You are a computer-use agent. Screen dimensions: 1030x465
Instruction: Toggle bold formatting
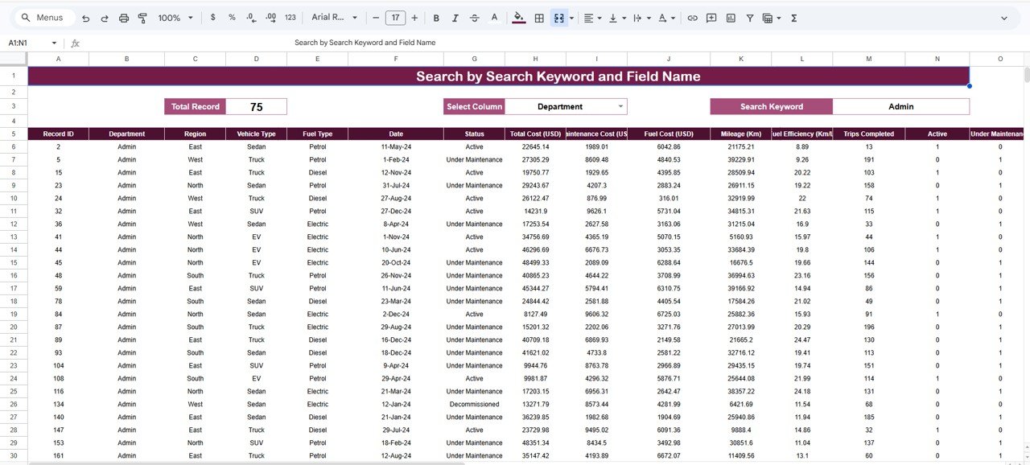coord(435,17)
